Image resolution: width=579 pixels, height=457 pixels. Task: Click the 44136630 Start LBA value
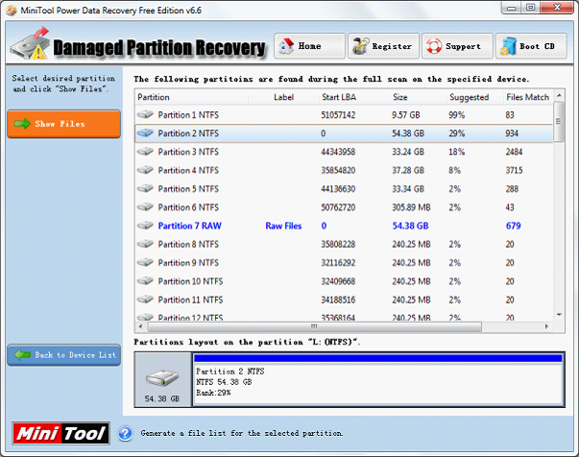pos(338,189)
